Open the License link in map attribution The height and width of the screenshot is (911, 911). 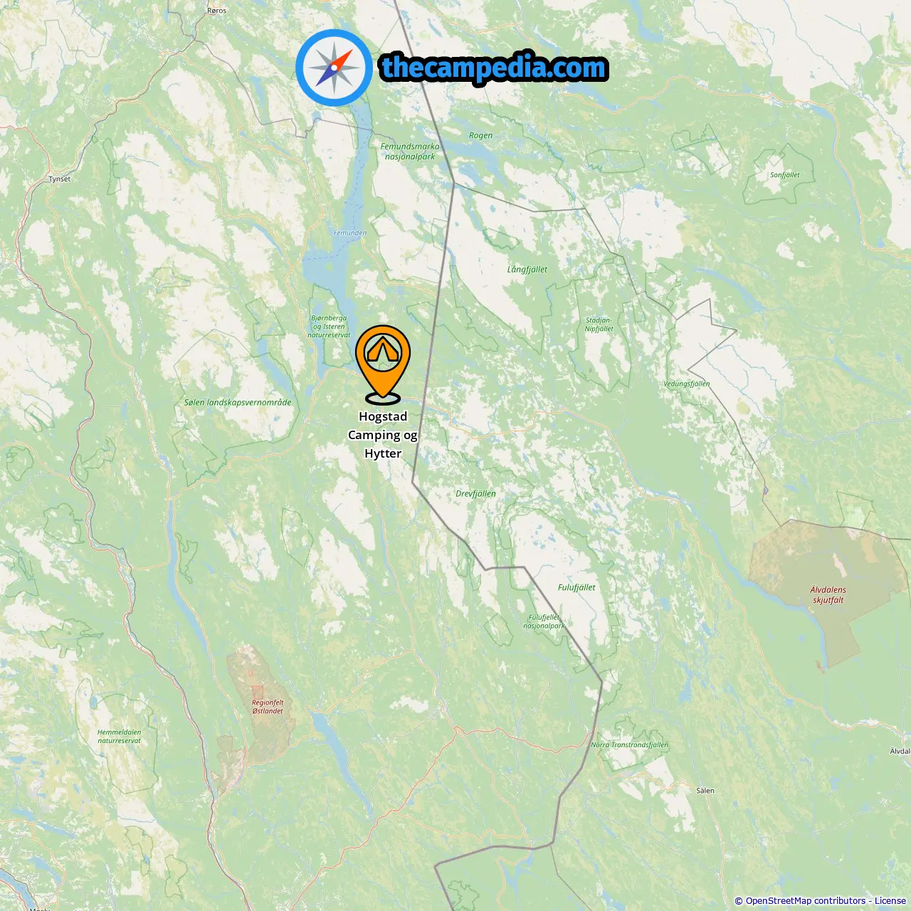click(890, 900)
